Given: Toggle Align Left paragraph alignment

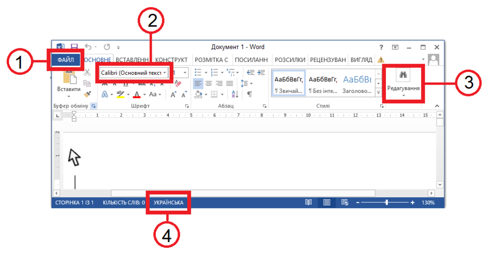Looking at the screenshot, I should [x=198, y=83].
